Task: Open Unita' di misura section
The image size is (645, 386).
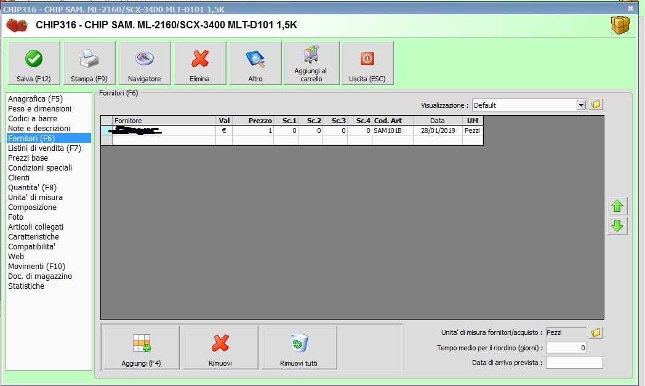Action: [35, 198]
